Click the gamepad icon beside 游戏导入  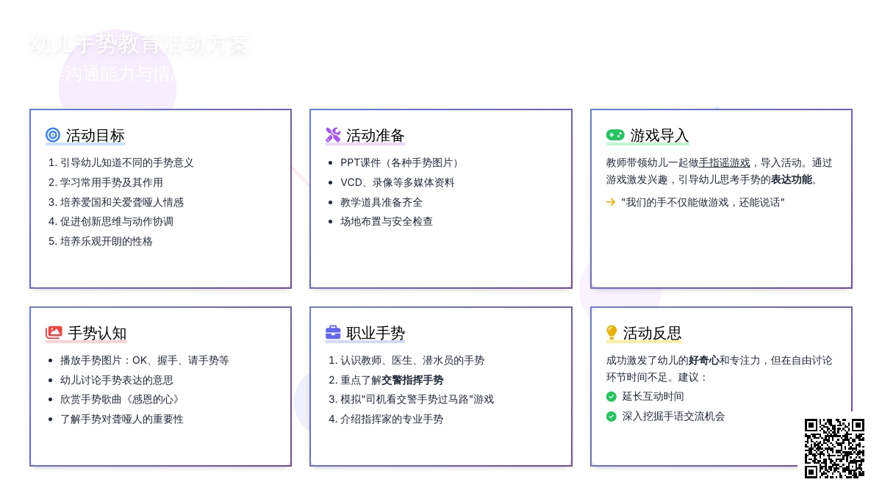(615, 135)
